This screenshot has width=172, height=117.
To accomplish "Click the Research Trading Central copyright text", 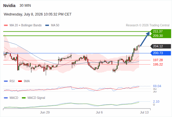I will 148,25.
